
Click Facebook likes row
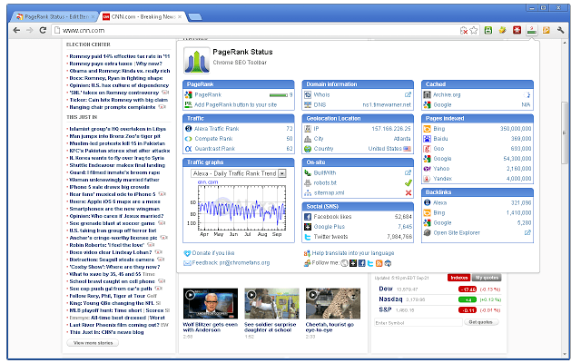[358, 217]
